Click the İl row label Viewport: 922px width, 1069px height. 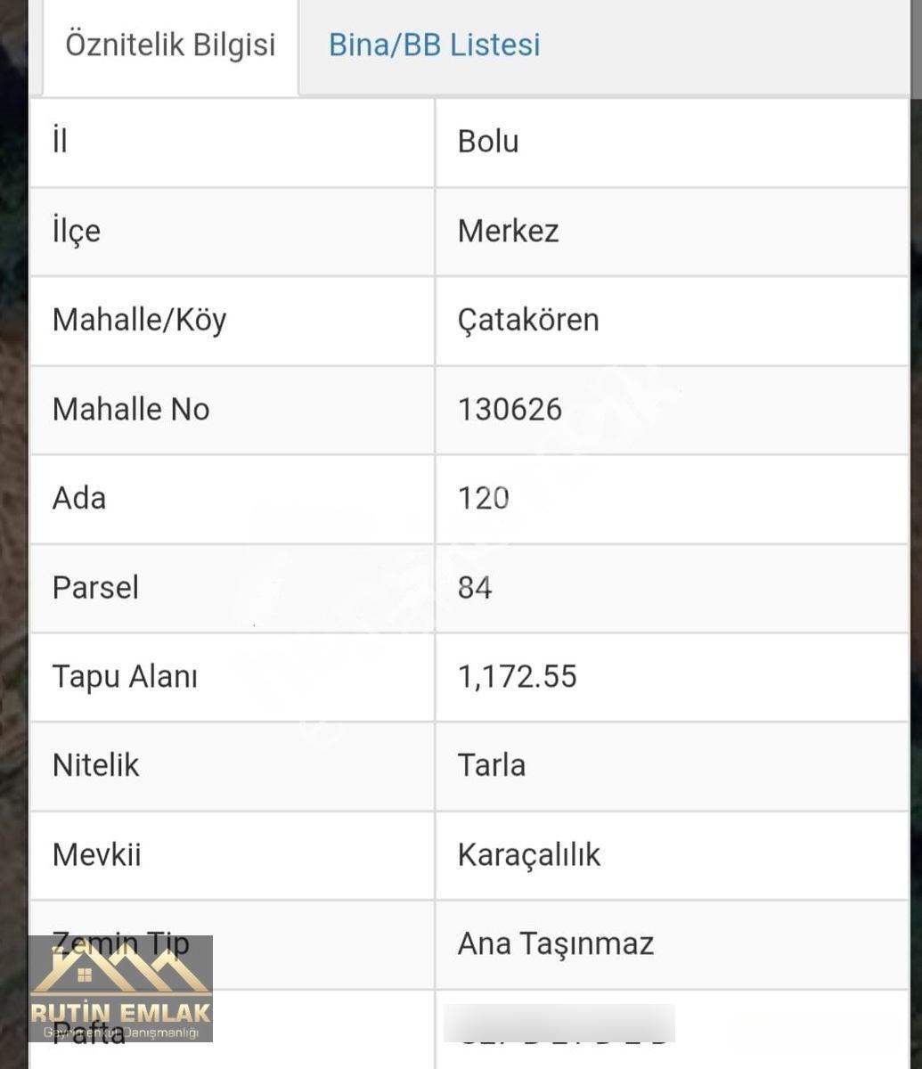(x=60, y=141)
